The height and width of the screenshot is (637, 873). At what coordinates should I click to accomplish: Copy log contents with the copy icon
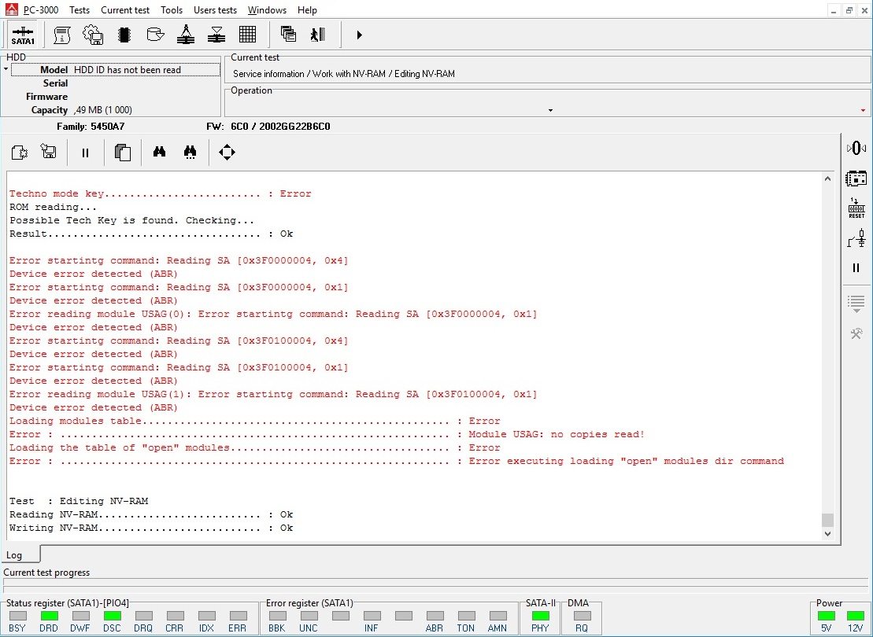pos(123,152)
